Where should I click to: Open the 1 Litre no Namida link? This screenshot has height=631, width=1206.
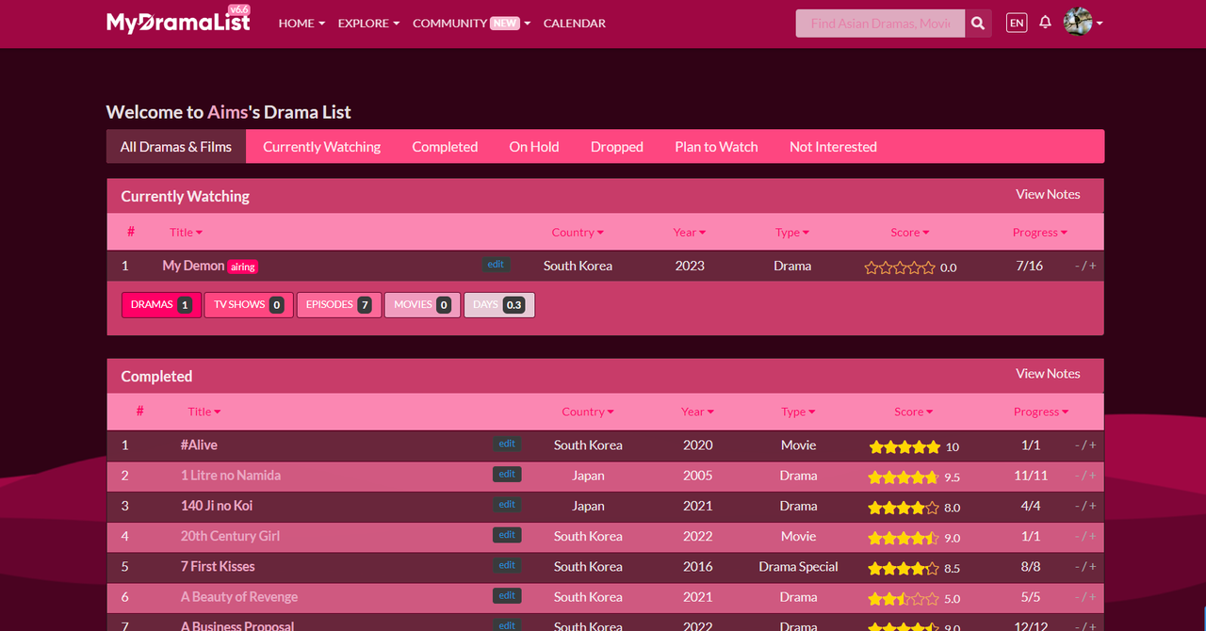[231, 476]
